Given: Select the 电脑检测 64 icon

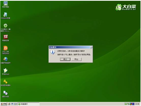Looking at the screenshot, I should (x=6, y=38).
